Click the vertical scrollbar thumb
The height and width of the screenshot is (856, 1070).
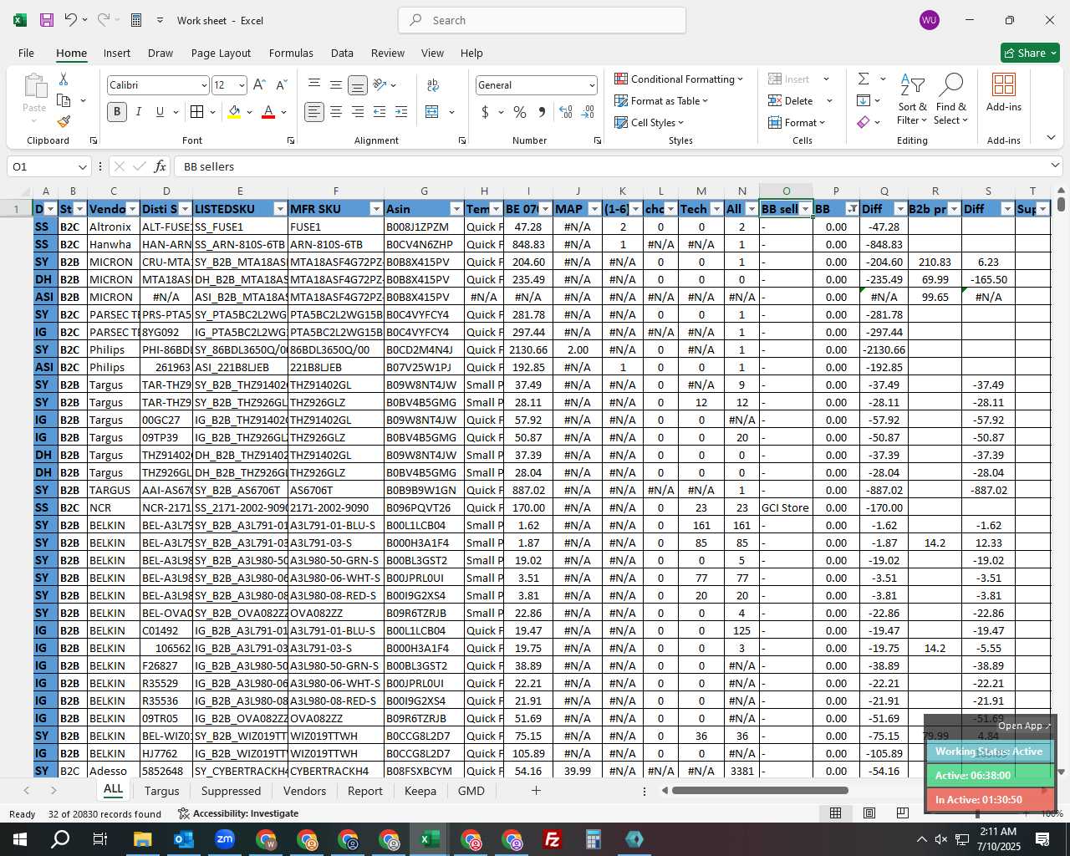(1061, 204)
